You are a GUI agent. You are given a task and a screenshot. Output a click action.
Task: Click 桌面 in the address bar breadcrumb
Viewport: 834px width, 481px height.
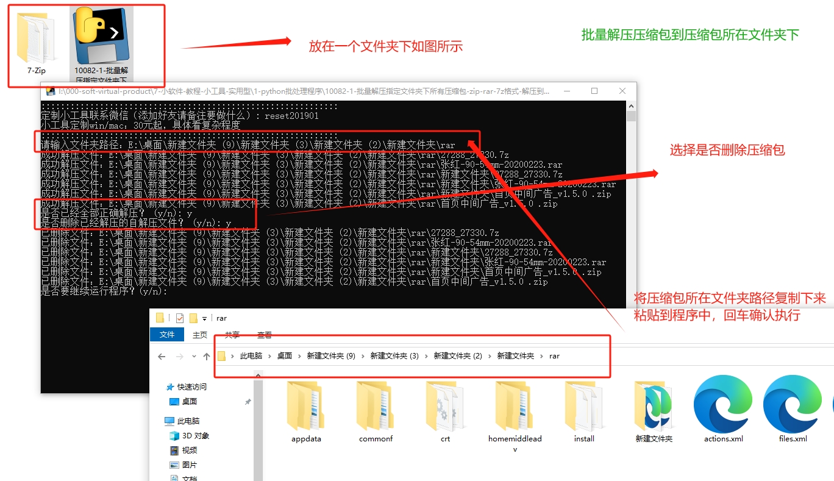pyautogui.click(x=285, y=356)
